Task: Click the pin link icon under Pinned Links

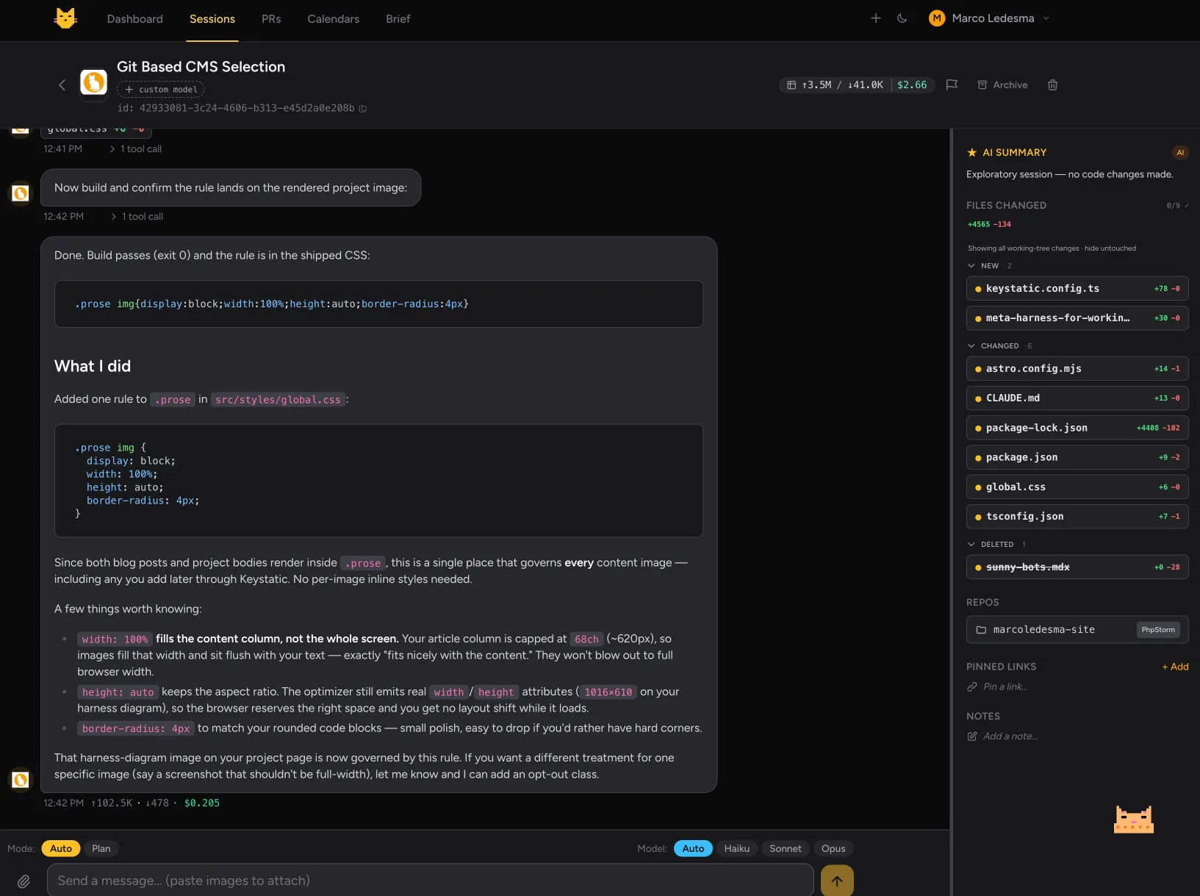Action: tap(972, 687)
